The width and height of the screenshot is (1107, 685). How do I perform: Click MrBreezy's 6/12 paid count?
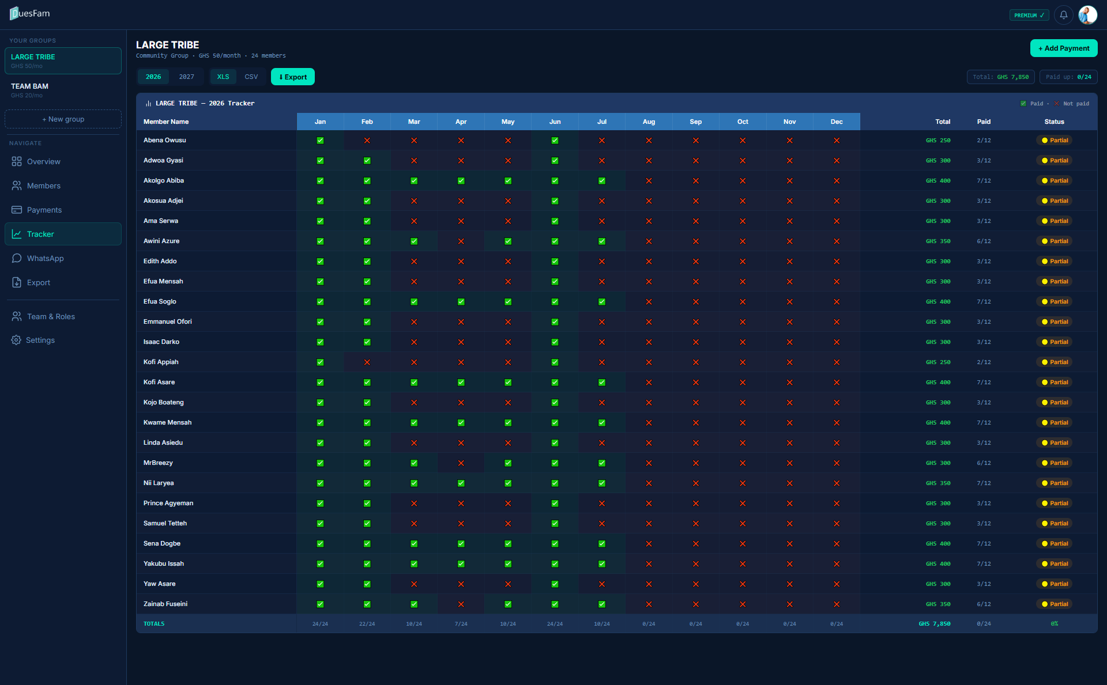(984, 463)
